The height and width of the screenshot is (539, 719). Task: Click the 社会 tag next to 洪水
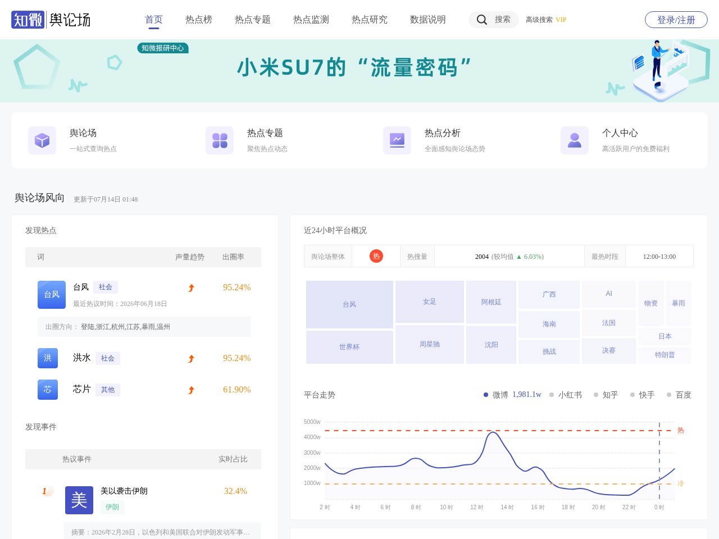click(108, 358)
